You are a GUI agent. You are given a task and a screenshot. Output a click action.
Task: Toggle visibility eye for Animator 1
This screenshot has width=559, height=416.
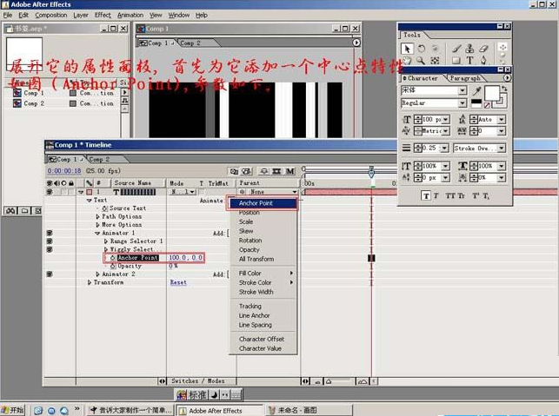tap(49, 234)
